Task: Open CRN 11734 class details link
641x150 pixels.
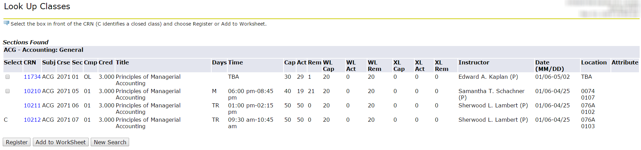Action: (x=32, y=77)
